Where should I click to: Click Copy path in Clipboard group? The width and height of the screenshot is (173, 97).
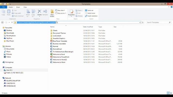16,13
